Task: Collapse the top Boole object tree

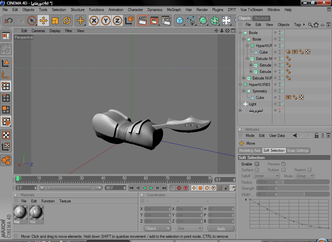Action: (240, 33)
